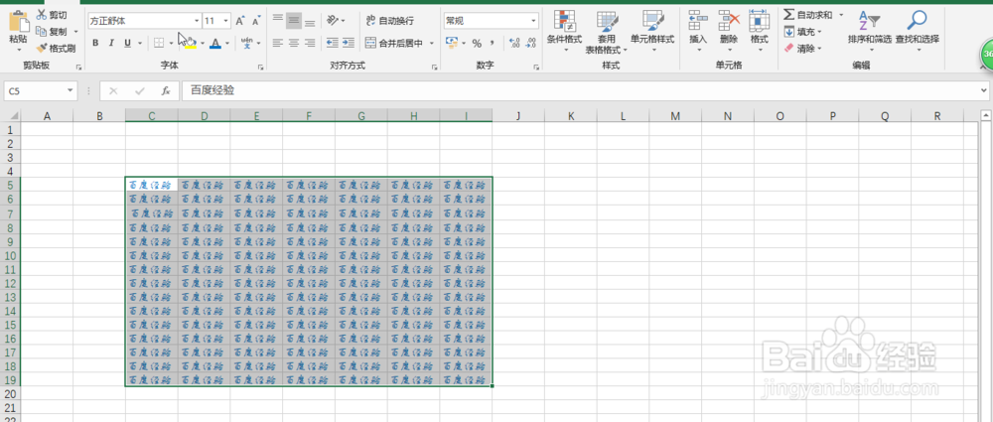Align cell text to top
993x422 pixels.
coord(278,20)
